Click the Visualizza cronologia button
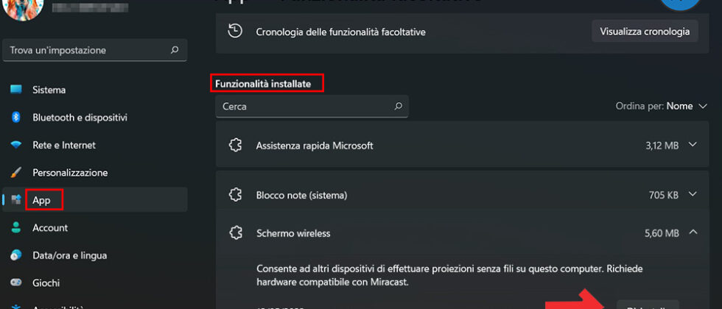The width and height of the screenshot is (722, 309). click(x=645, y=32)
